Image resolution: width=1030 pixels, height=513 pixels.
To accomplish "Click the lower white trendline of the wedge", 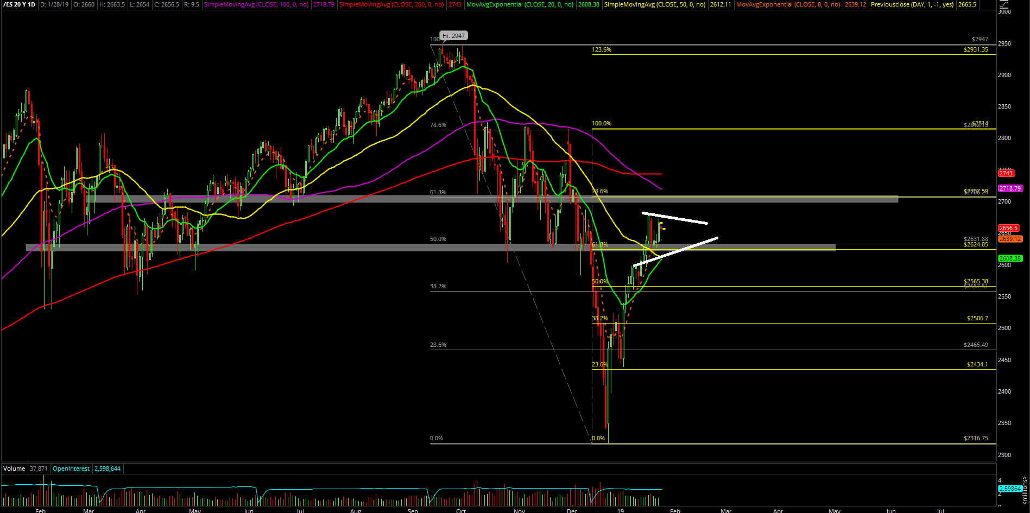I will click(675, 251).
